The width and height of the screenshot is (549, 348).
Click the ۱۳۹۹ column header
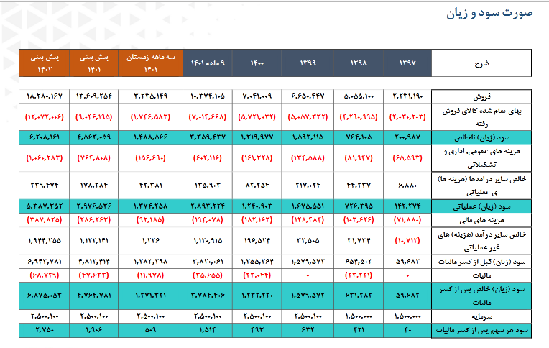pyautogui.click(x=309, y=63)
